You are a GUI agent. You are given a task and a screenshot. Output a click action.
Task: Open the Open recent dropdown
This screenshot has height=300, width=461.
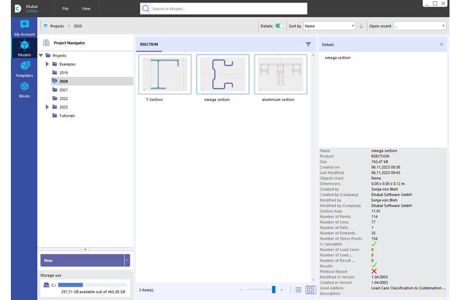pyautogui.click(x=420, y=26)
